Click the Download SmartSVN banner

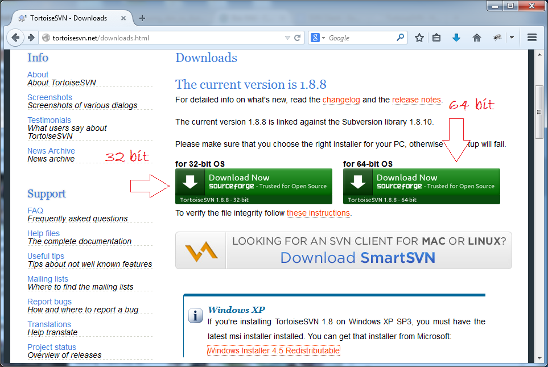344,250
